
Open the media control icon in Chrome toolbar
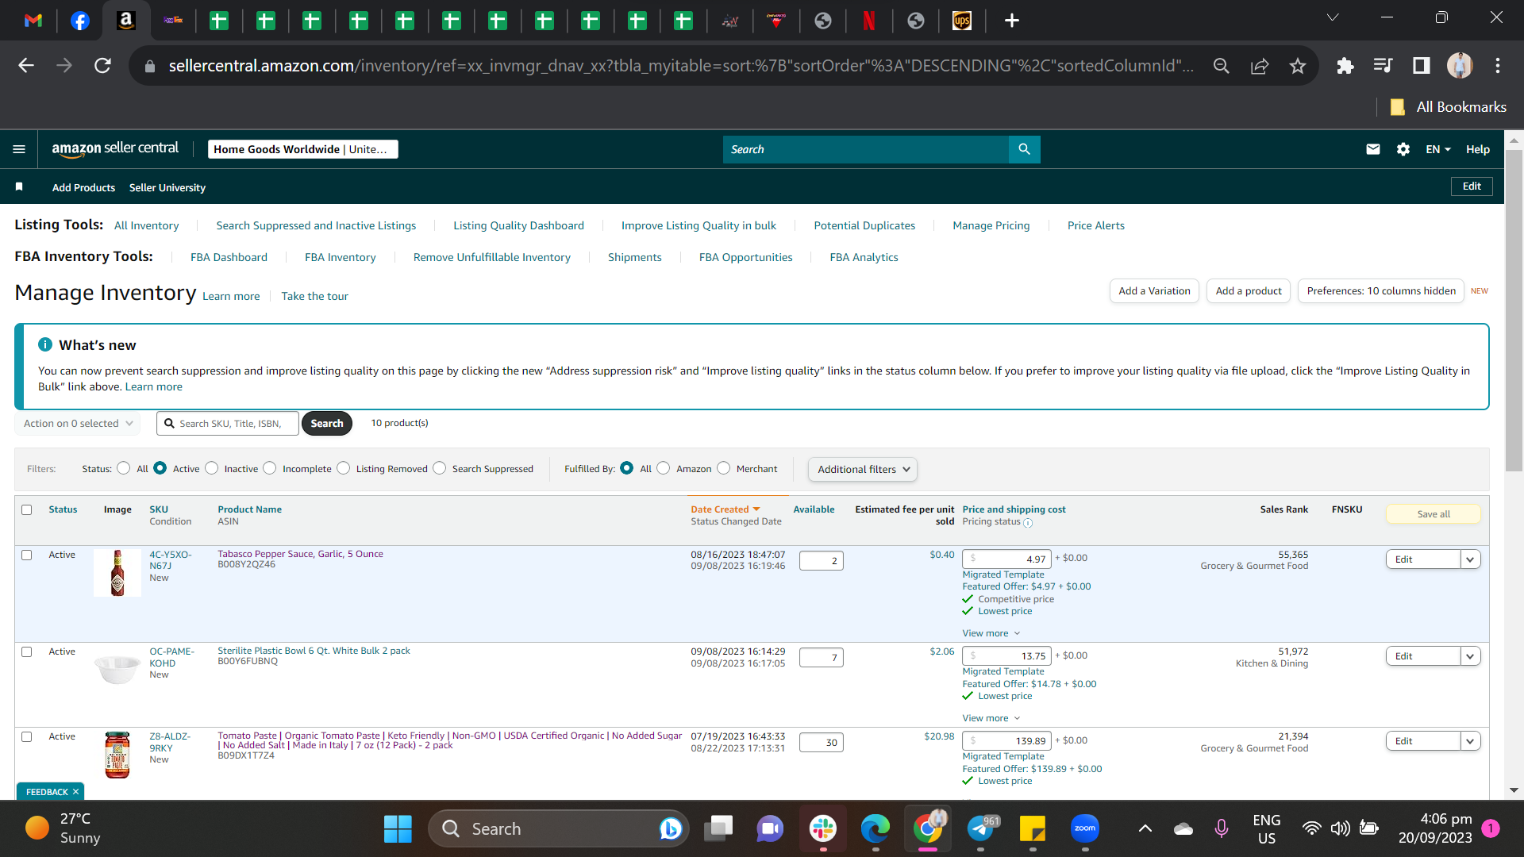point(1383,66)
